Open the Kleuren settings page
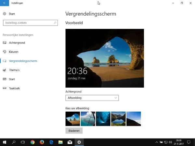The height and width of the screenshot is (146, 195). click(x=13, y=52)
